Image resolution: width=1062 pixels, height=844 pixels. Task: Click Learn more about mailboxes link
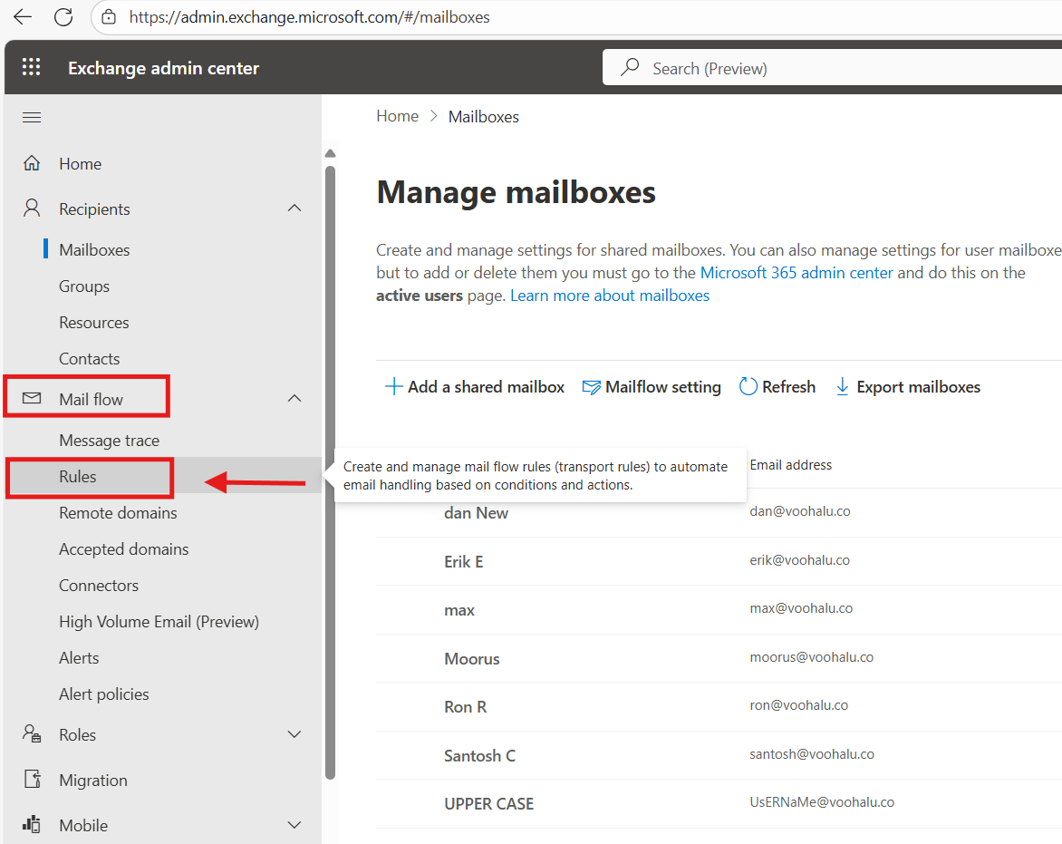click(x=610, y=296)
